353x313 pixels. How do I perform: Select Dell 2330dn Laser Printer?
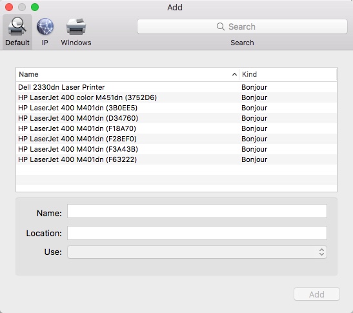point(177,87)
